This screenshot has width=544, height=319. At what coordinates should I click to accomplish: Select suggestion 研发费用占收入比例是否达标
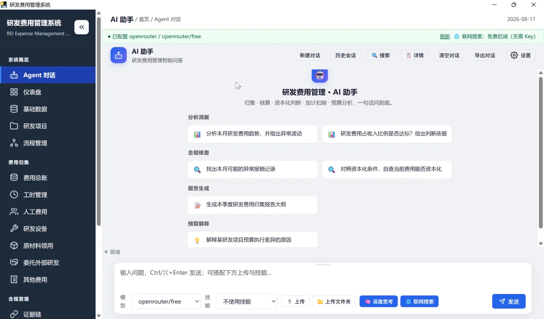tap(387, 134)
